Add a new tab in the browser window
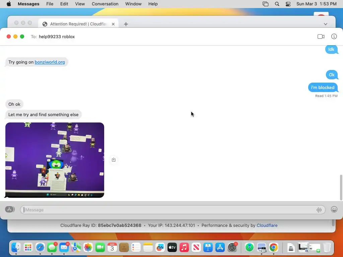This screenshot has height=257, width=343. [126, 24]
